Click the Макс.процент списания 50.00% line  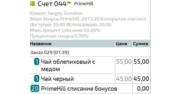pyautogui.click(x=65, y=30)
